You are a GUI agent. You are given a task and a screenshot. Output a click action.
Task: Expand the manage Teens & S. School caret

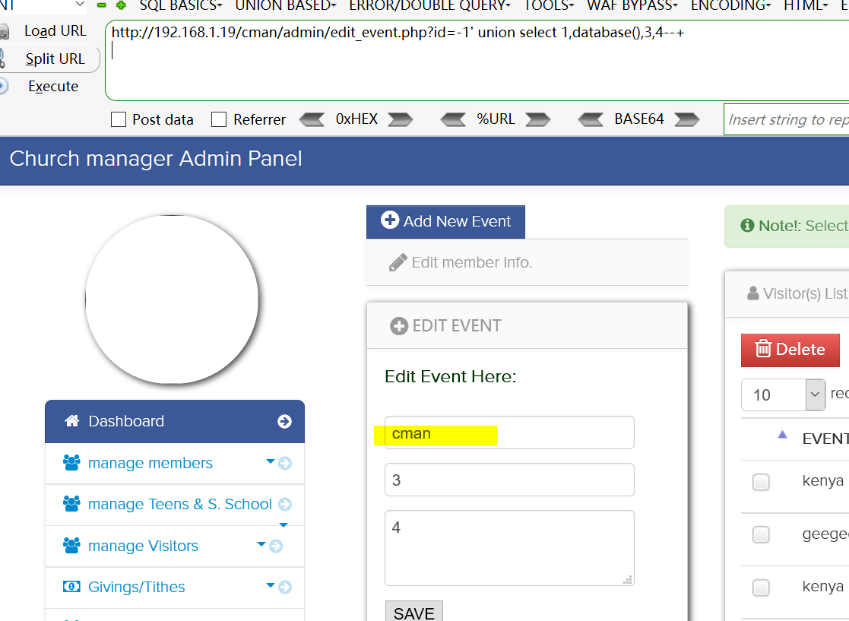click(284, 525)
